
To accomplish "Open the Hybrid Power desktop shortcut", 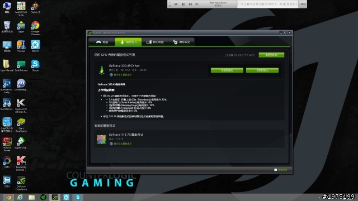I will [7, 144].
